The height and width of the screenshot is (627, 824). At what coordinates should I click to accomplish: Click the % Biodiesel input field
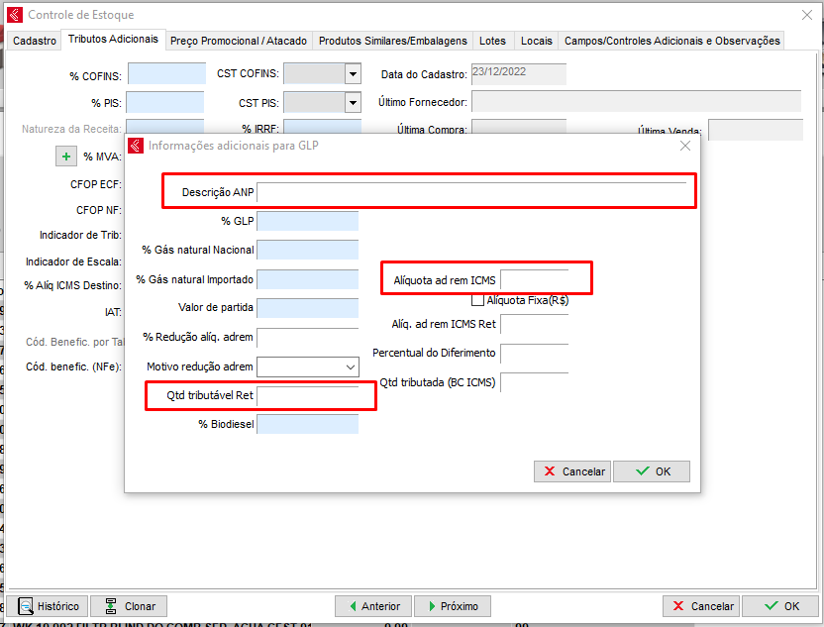(x=307, y=424)
